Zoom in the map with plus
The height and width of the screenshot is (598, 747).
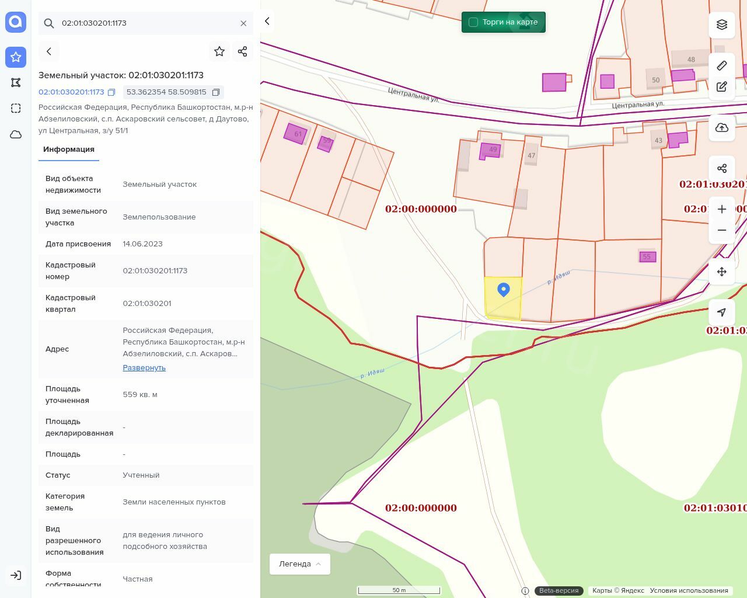(721, 209)
